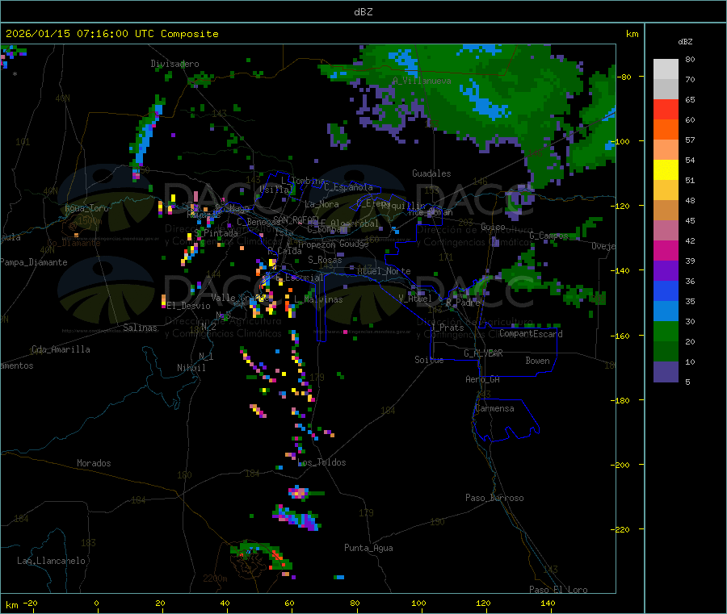The height and width of the screenshot is (614, 727).
Task: Select the Carmensa label
Action: pyautogui.click(x=494, y=409)
